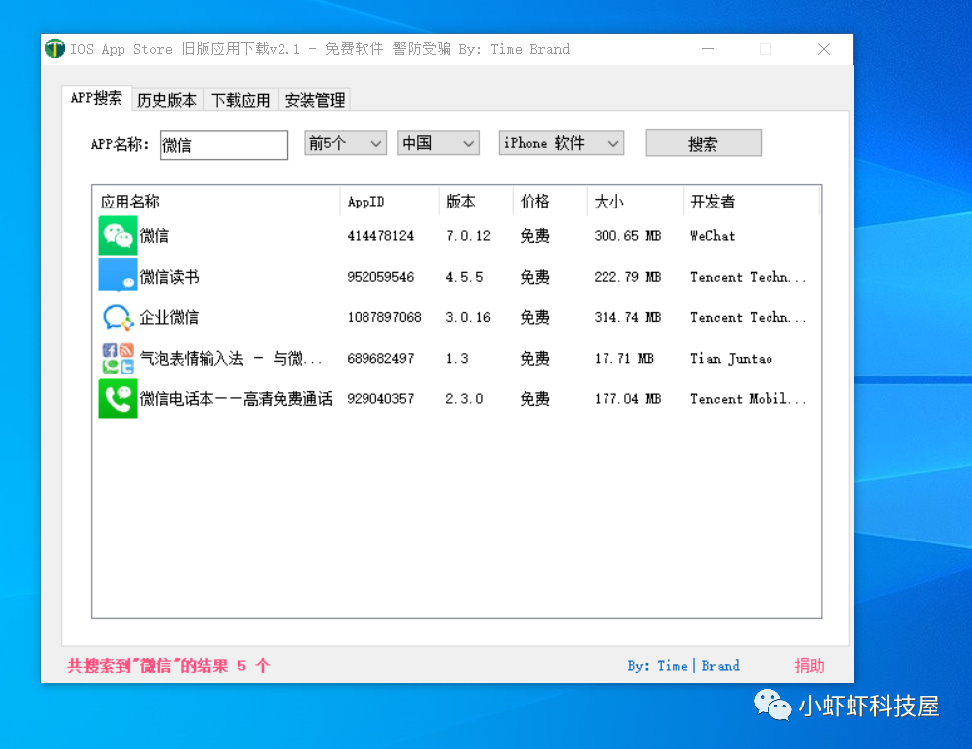Viewport: 972px width, 749px height.
Task: Click the title bar app logo icon
Action: click(x=55, y=49)
